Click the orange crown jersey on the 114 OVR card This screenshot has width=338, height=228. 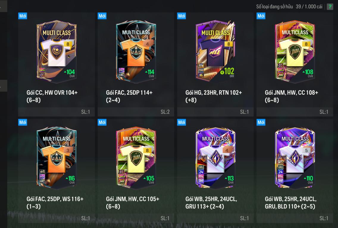136,52
